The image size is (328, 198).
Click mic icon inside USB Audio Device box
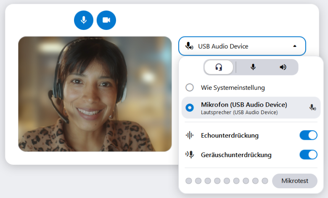point(190,46)
